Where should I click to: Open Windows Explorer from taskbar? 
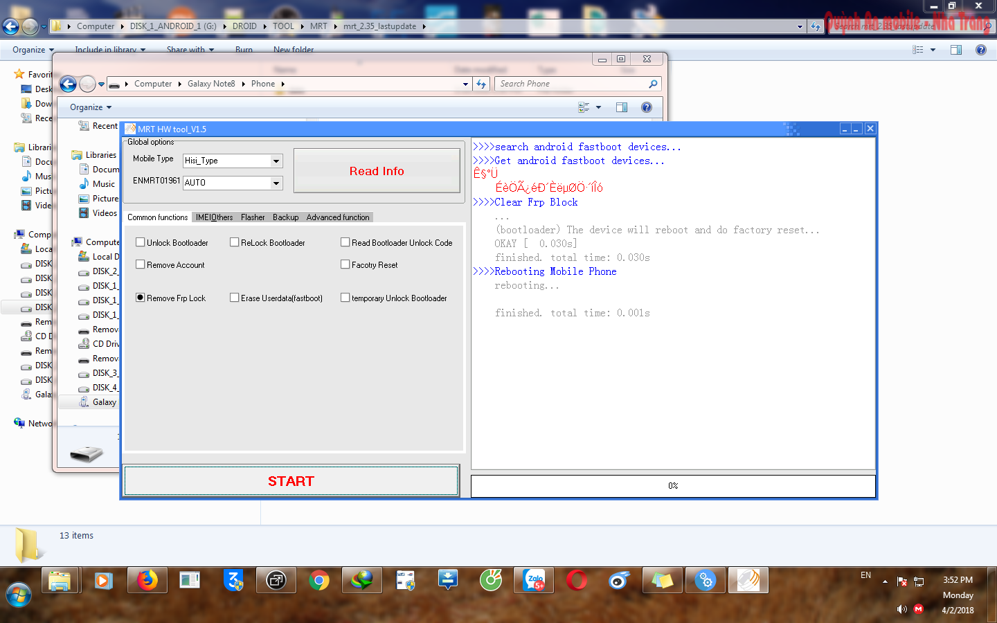pyautogui.click(x=60, y=580)
